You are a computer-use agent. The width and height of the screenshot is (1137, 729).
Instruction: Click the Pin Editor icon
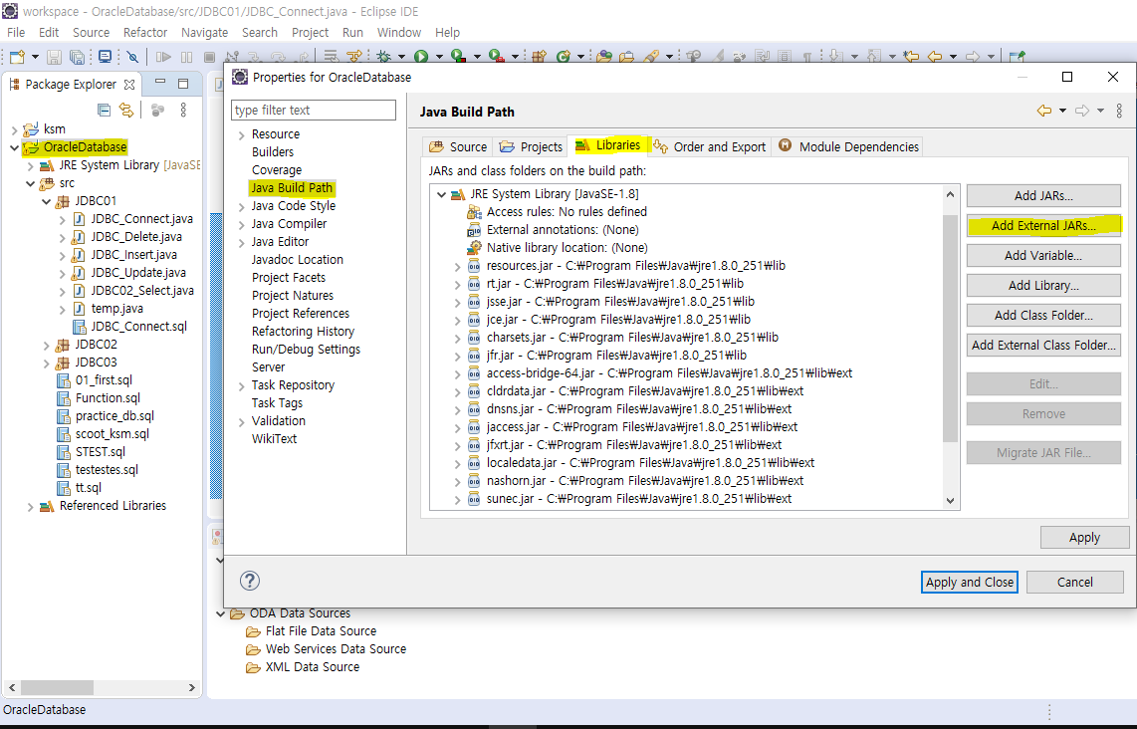(1018, 57)
